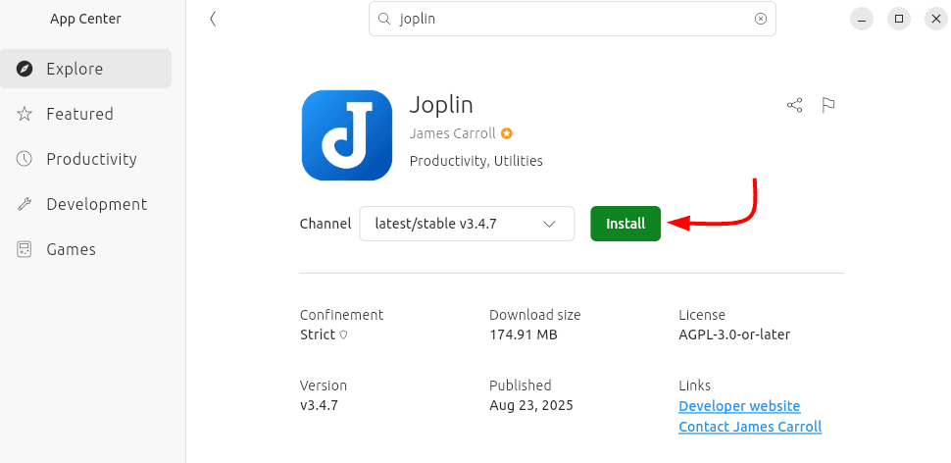Viewport: 951px width, 463px height.
Task: Click the share icon for Joplin
Action: (794, 105)
